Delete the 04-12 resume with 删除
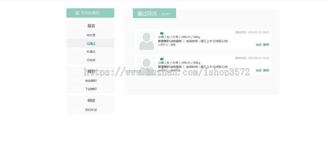 click(x=266, y=71)
